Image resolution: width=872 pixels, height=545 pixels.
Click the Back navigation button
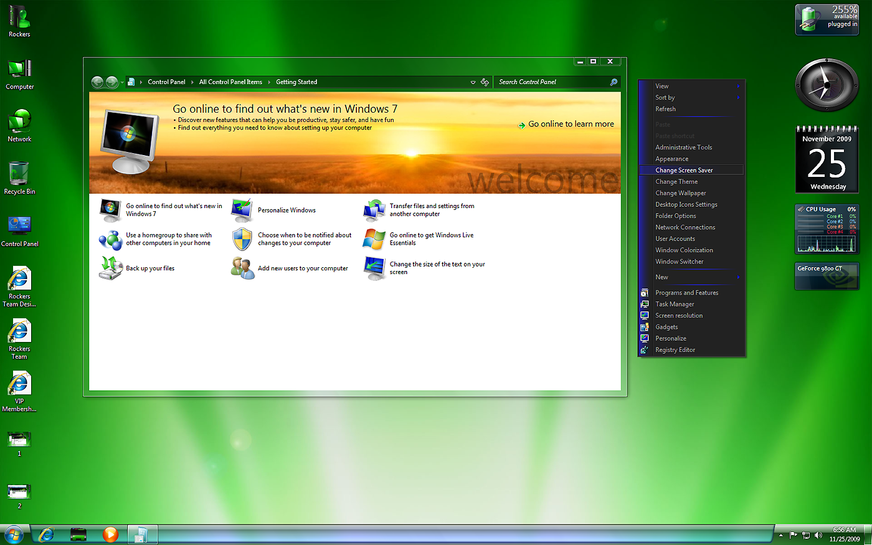point(97,82)
